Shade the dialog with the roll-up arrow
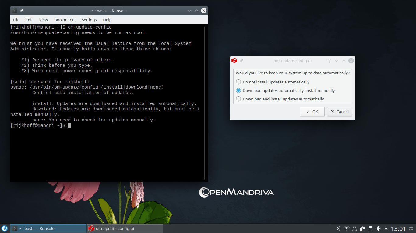Screen dimensions: 416x233 tap(344, 61)
